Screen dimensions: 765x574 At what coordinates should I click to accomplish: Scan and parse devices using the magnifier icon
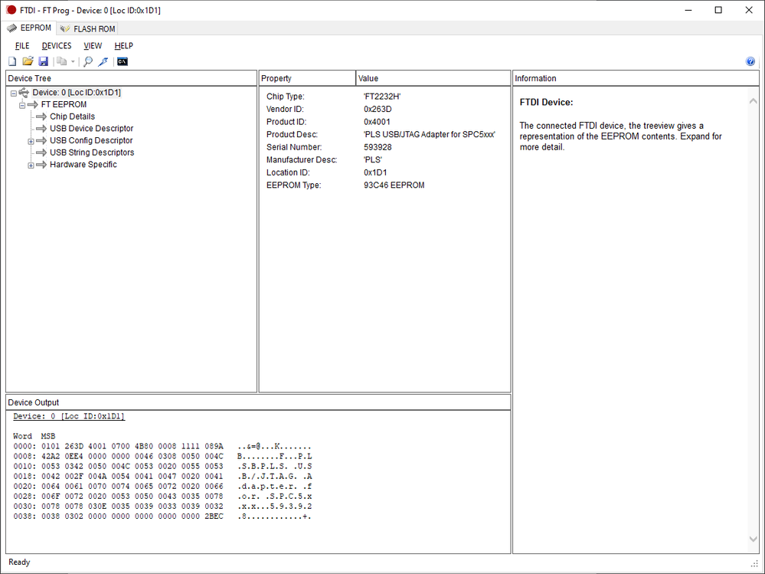pyautogui.click(x=88, y=61)
